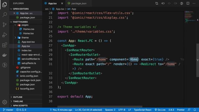Open the Docker view in activity bar

click(5, 55)
